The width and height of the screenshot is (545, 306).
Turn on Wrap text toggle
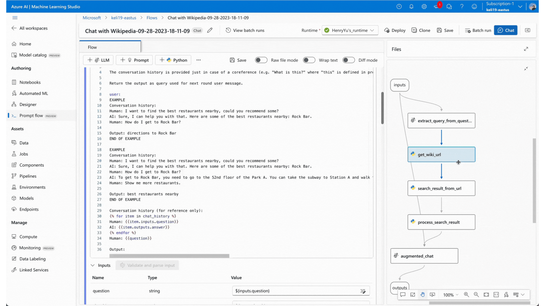click(x=309, y=60)
